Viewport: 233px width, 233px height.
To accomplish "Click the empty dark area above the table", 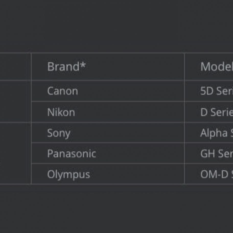I will [x=116, y=26].
